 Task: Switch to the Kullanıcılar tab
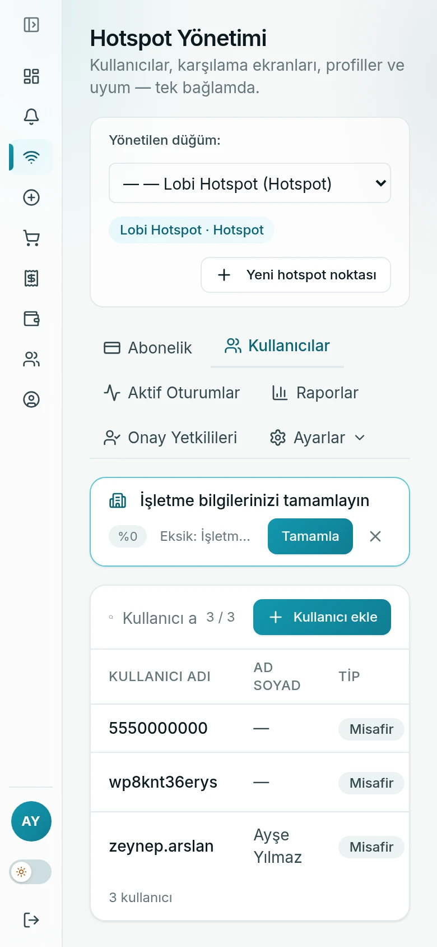pyautogui.click(x=277, y=346)
